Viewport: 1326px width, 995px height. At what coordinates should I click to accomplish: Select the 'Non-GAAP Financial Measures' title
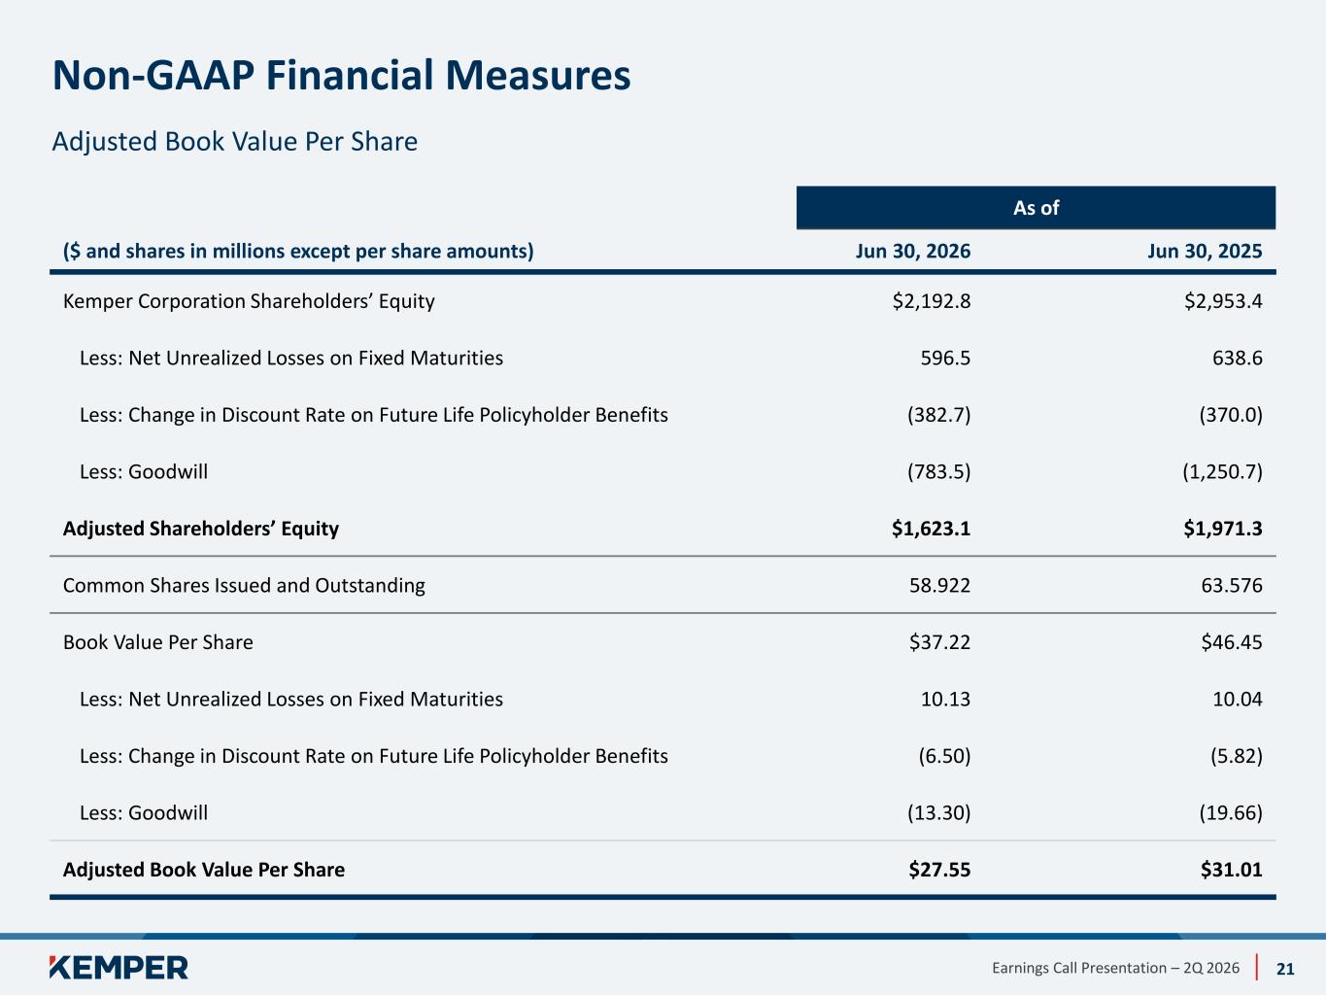341,76
